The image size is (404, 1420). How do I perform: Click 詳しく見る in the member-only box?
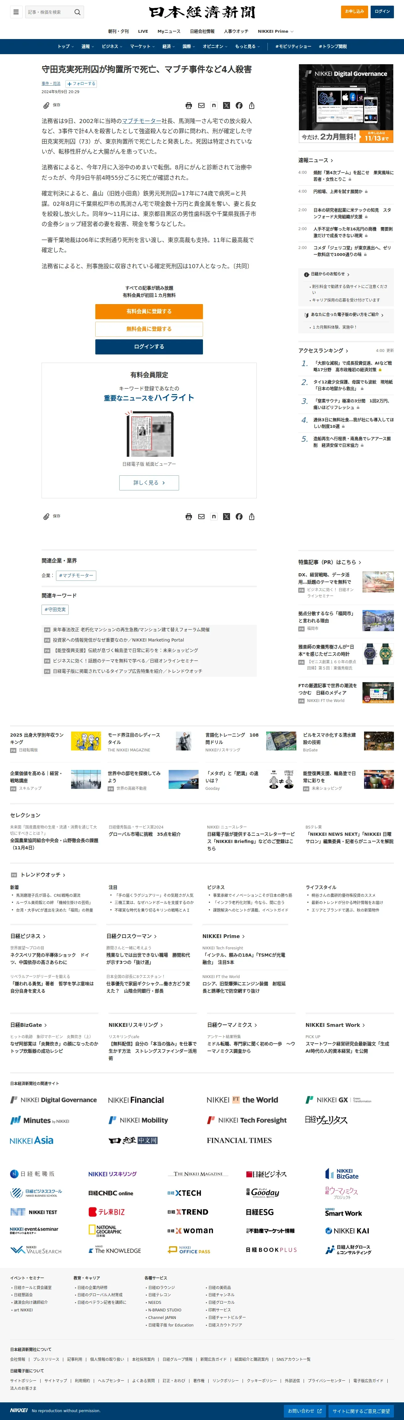coord(149,483)
